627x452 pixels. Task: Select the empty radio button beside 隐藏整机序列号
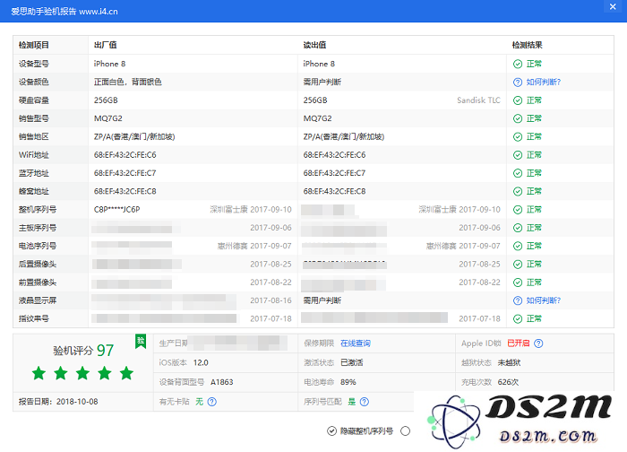[406, 430]
